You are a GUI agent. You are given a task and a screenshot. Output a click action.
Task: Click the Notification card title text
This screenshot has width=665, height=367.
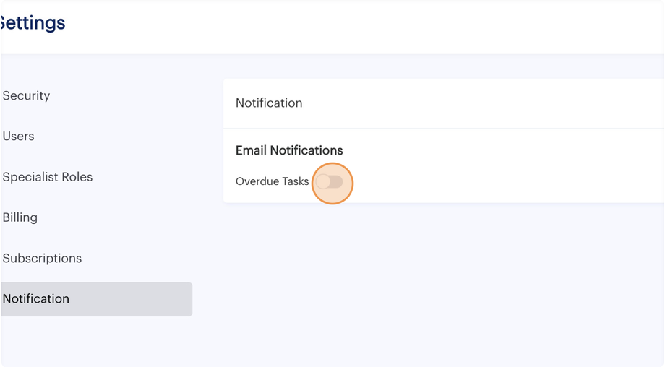[x=269, y=103]
